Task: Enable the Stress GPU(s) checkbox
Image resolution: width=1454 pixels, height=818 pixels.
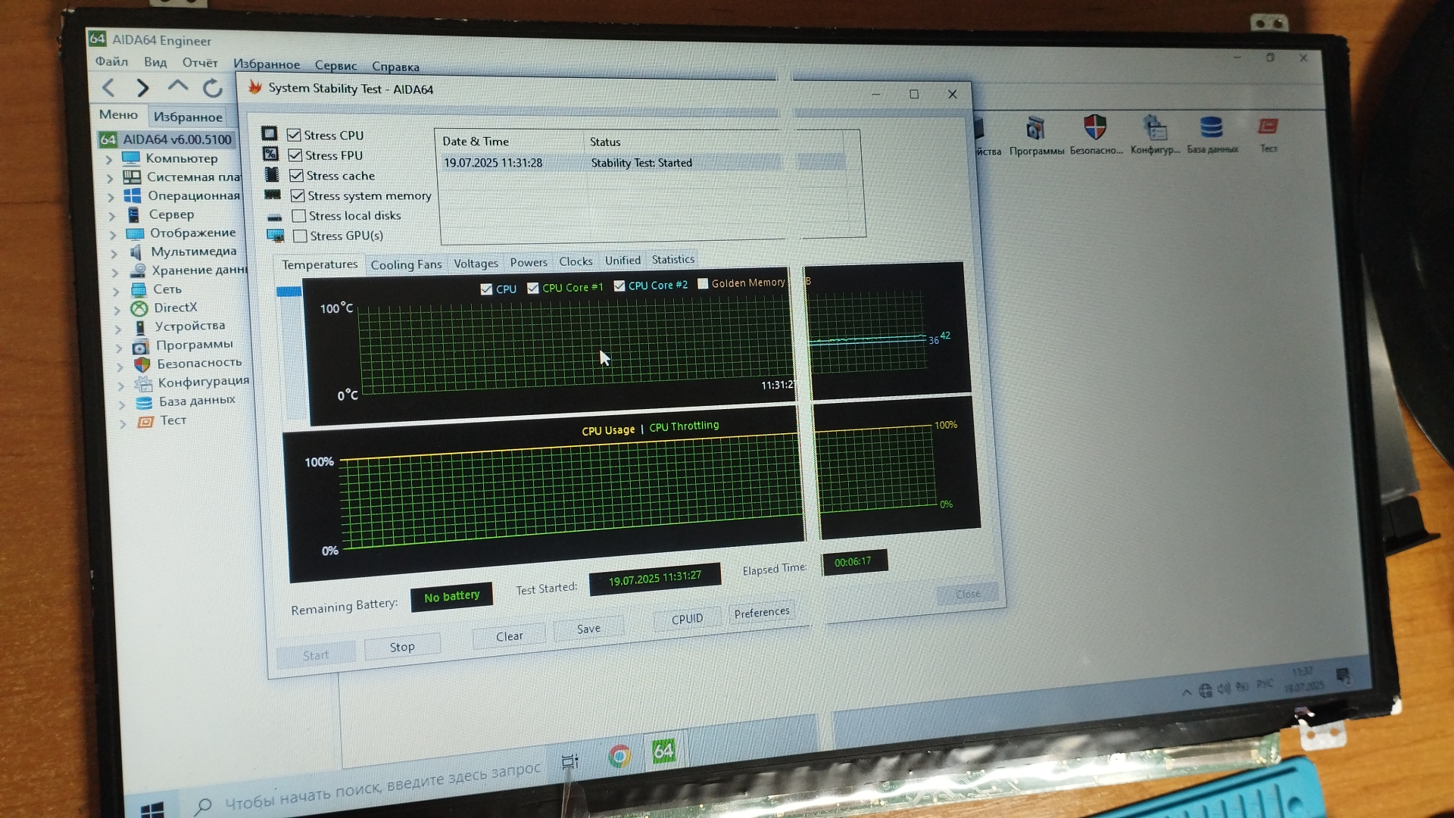Action: click(x=300, y=236)
